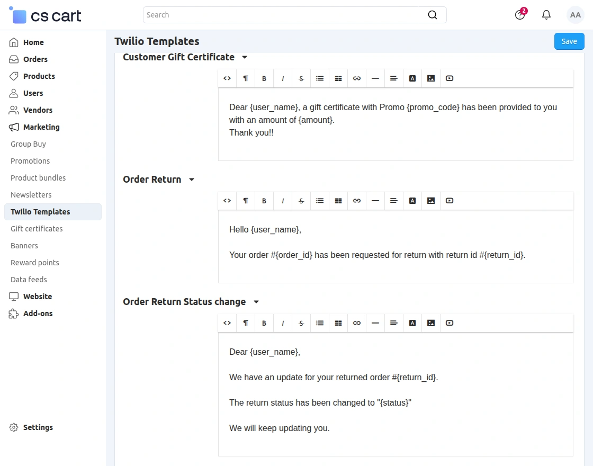Open the code view icon on the toolbar

click(x=227, y=78)
